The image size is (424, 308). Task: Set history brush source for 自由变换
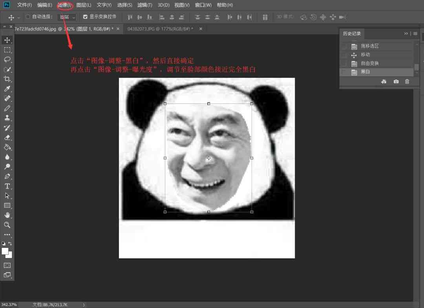point(344,64)
